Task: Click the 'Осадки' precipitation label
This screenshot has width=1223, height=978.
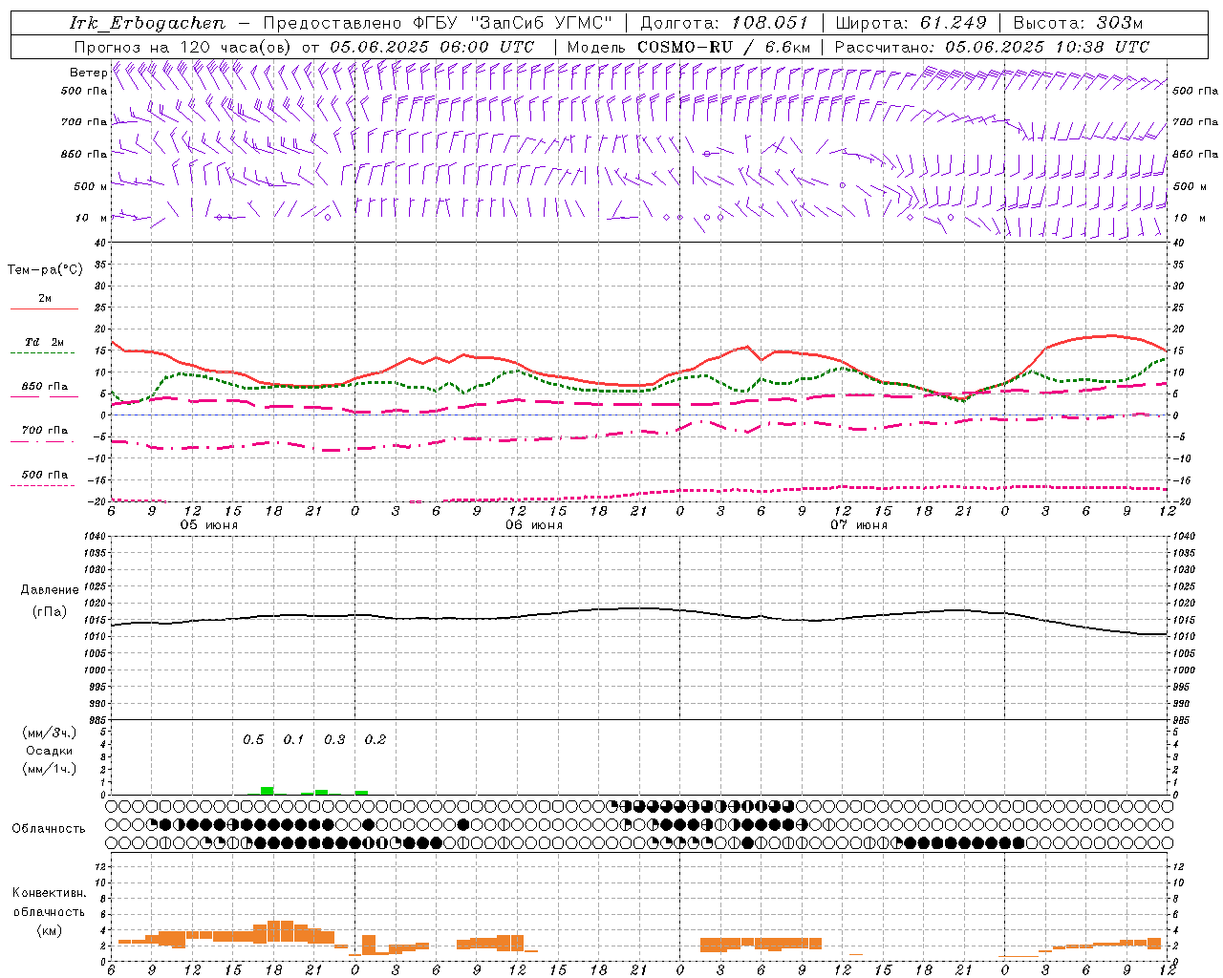Action: point(50,751)
